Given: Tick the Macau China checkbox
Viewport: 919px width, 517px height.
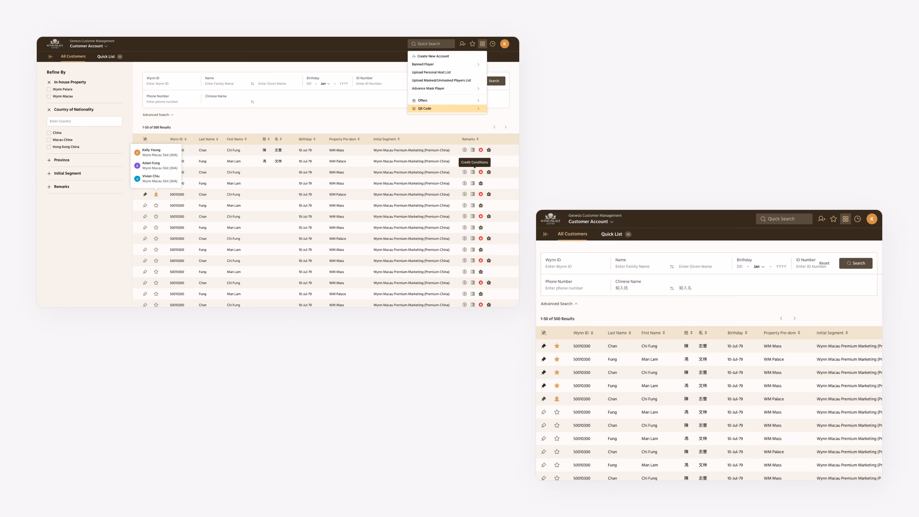Looking at the screenshot, I should (49, 140).
